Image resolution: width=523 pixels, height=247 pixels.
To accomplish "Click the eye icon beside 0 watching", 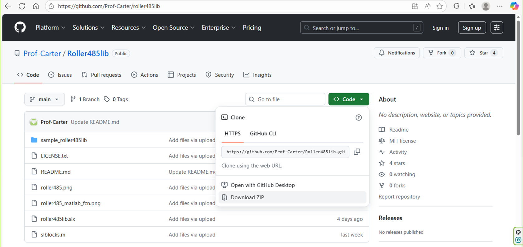I will (382, 174).
